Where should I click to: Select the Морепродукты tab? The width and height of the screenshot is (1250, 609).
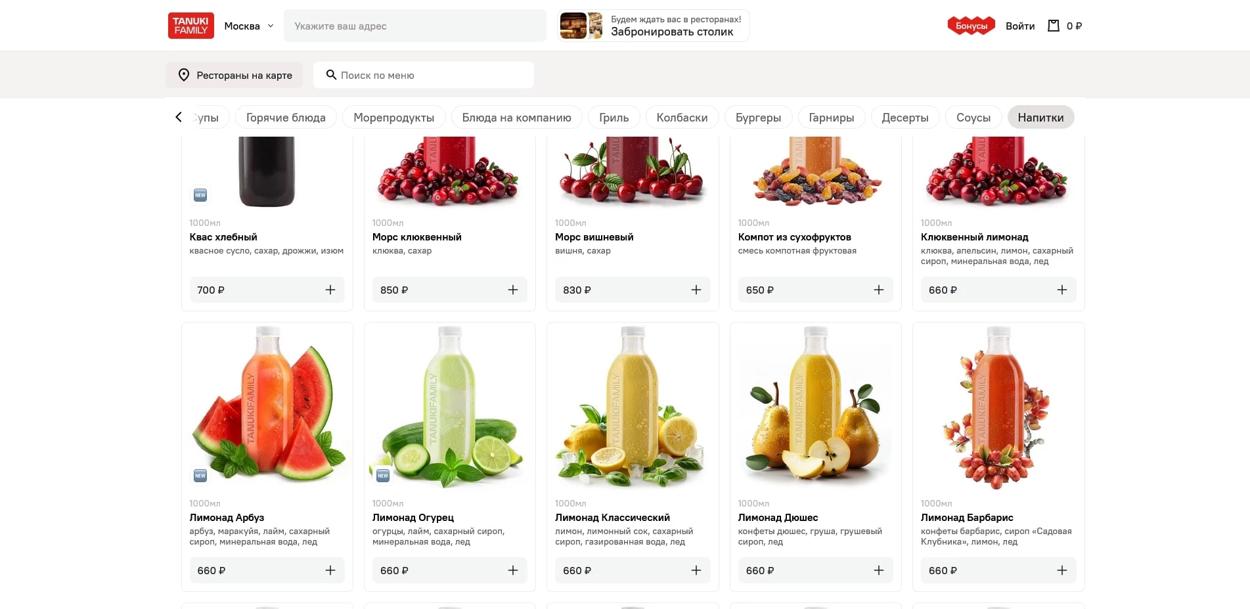(x=393, y=118)
